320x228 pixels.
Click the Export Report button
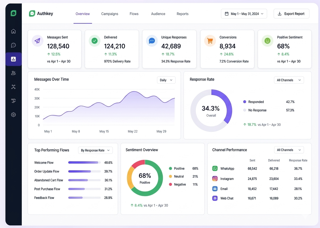[x=292, y=14]
